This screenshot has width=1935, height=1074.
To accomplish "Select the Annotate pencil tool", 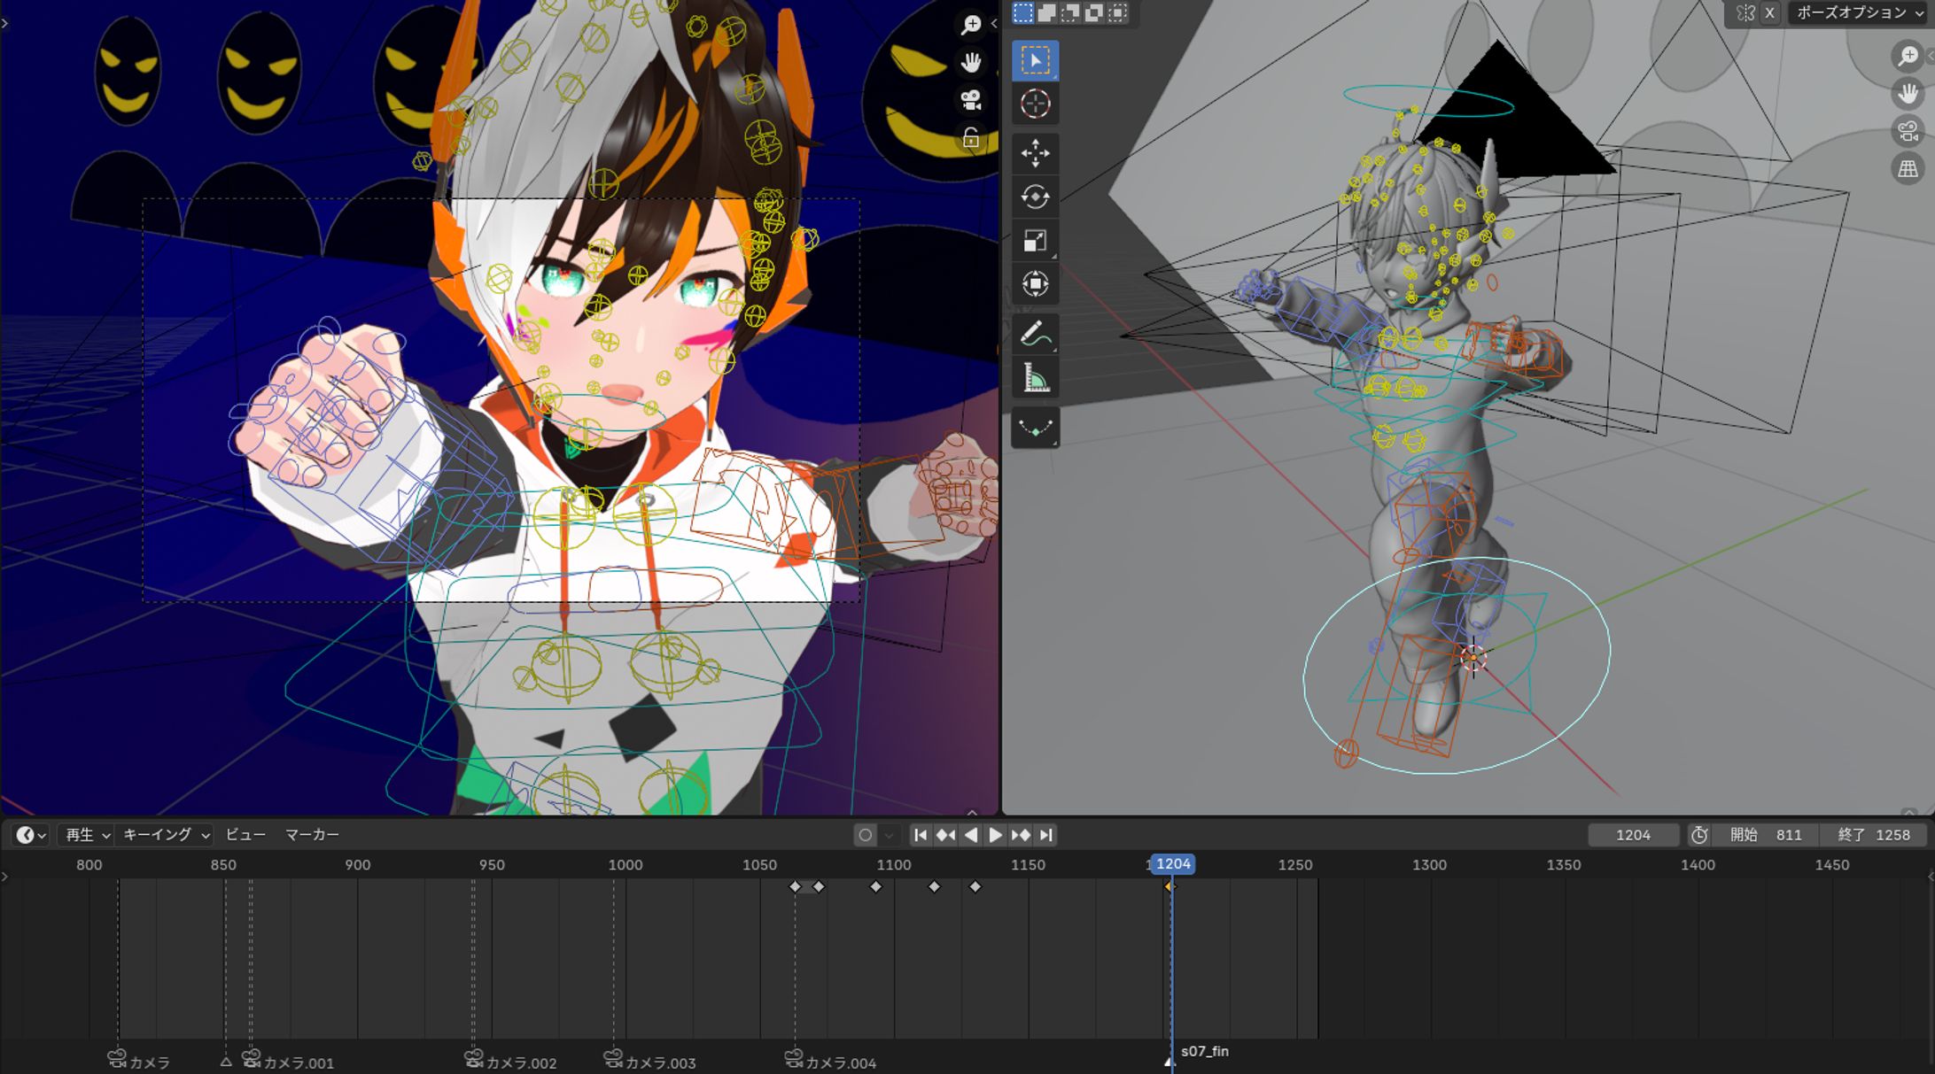I will [1035, 335].
